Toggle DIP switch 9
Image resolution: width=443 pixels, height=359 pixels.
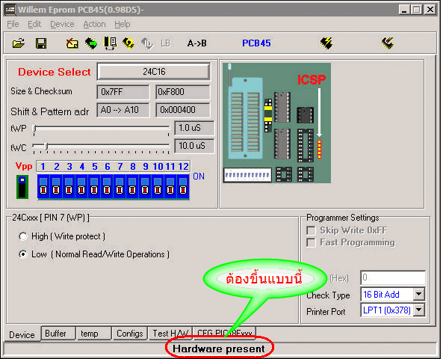tap(145, 186)
